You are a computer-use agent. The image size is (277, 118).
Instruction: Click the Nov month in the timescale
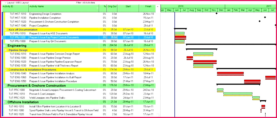coord(214,10)
